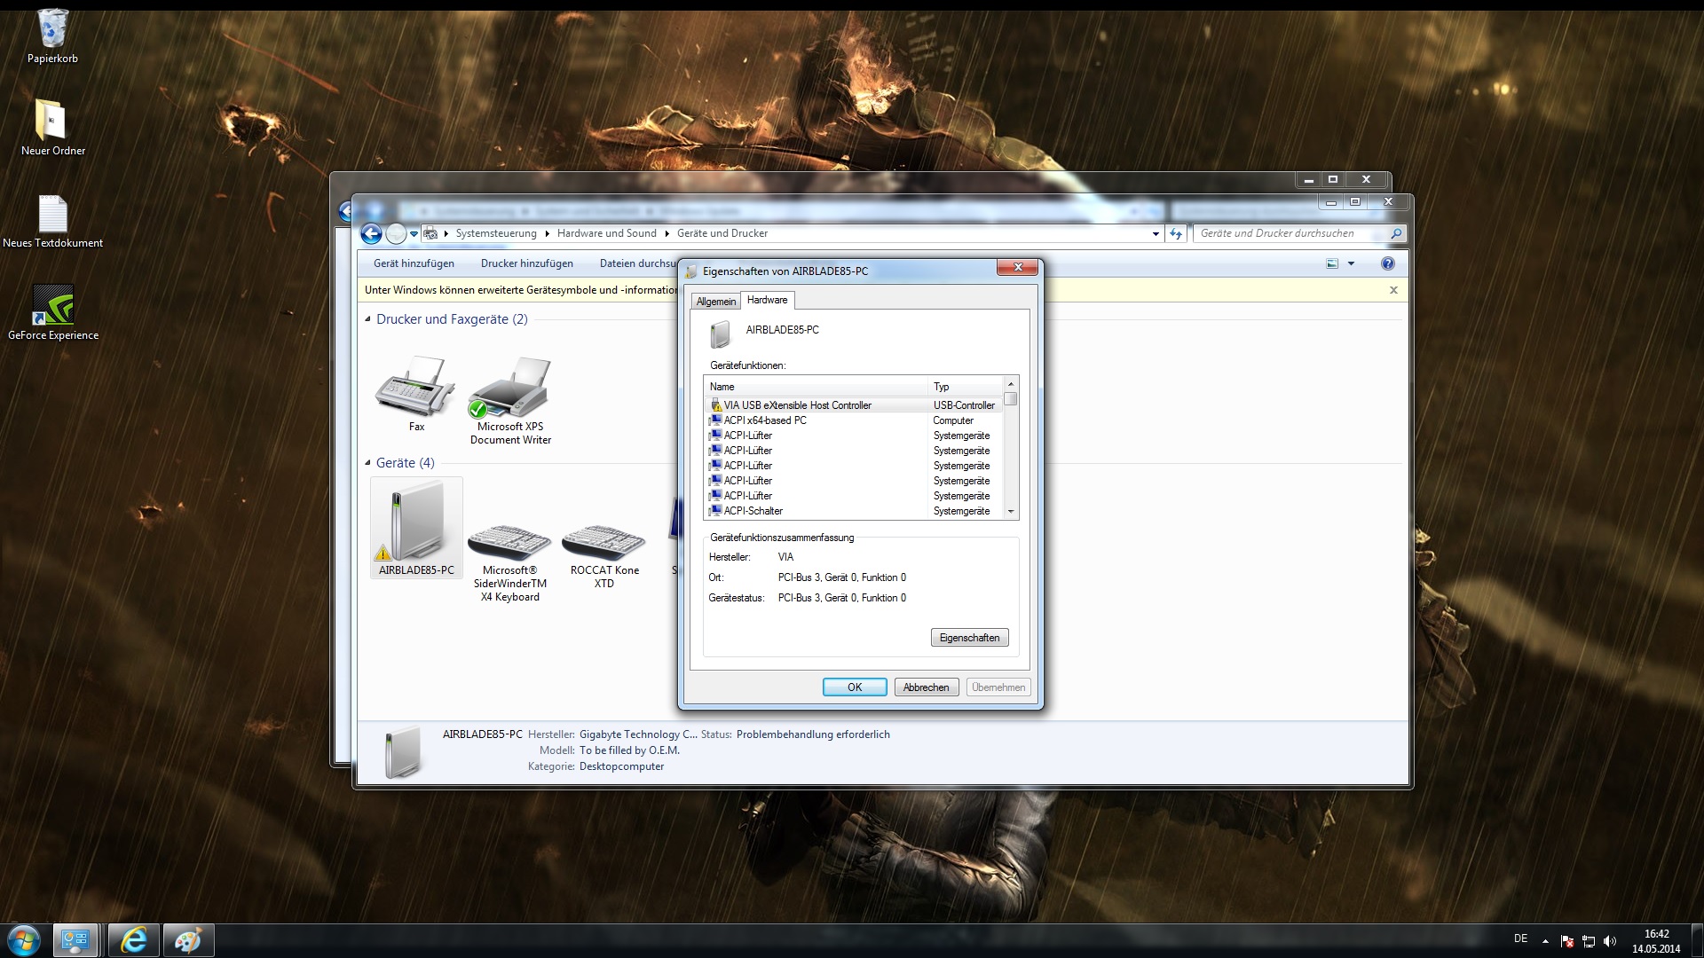The width and height of the screenshot is (1704, 958).
Task: Click the Eigenschaften button
Action: 969,638
